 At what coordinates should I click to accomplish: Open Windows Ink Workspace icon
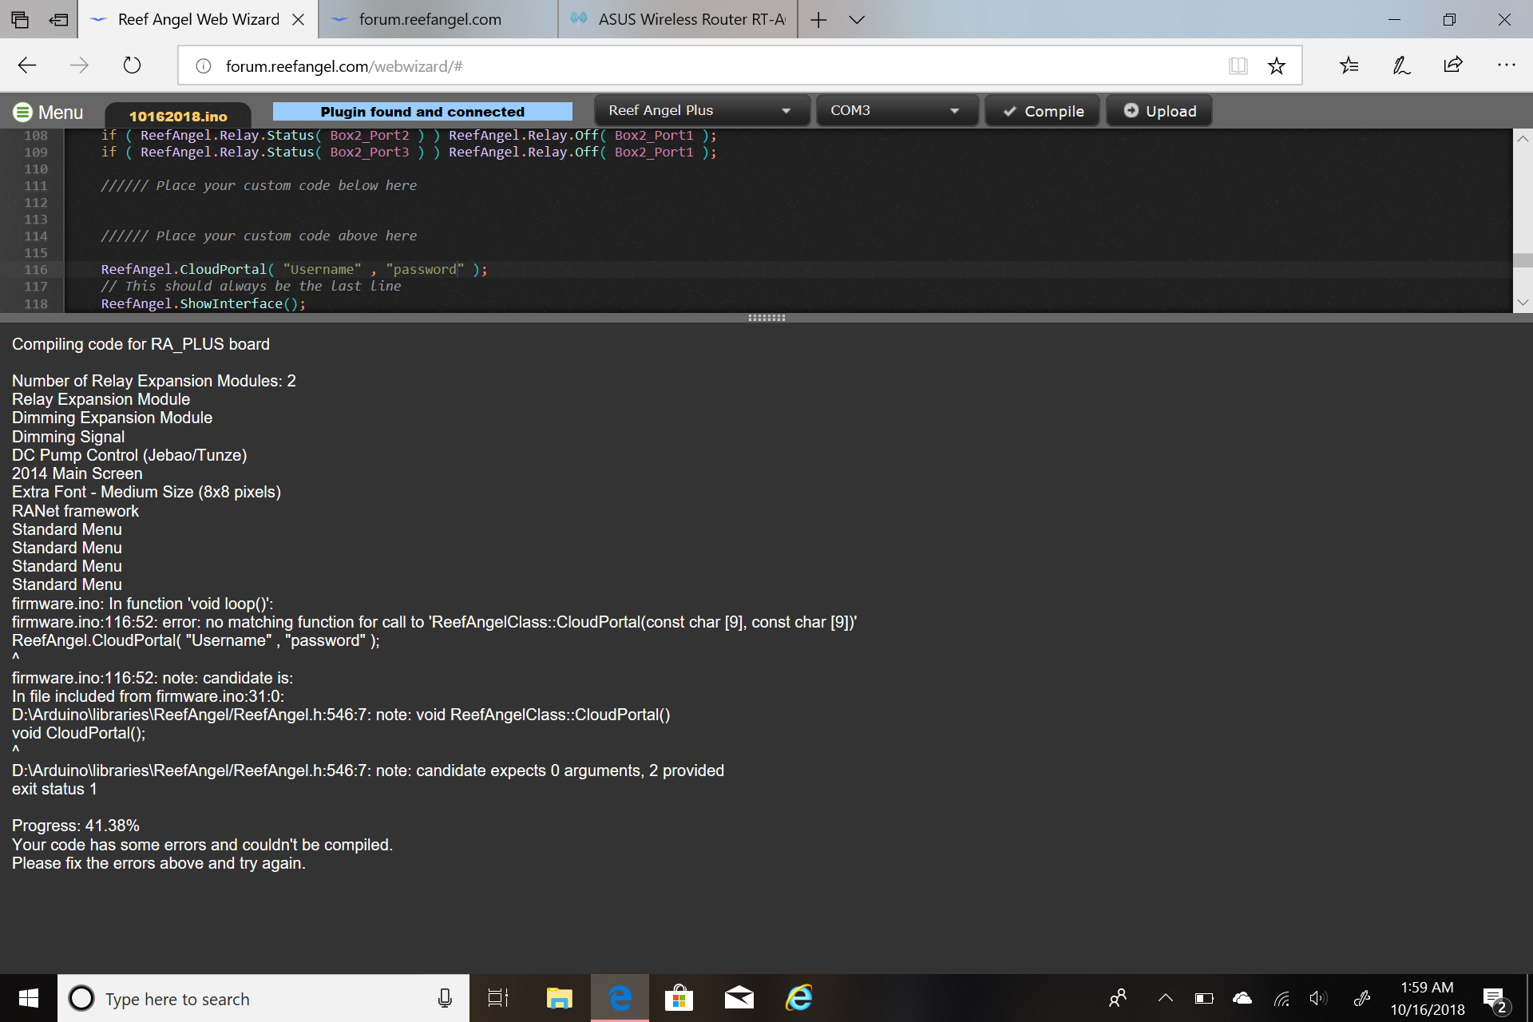(1362, 998)
